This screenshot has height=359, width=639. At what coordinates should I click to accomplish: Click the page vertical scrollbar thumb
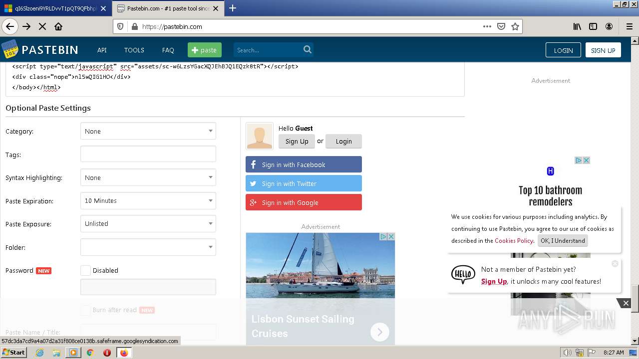[635, 298]
